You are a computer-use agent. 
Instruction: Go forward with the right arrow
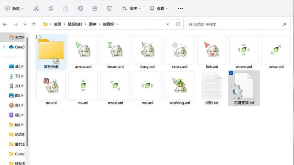pos(16,24)
